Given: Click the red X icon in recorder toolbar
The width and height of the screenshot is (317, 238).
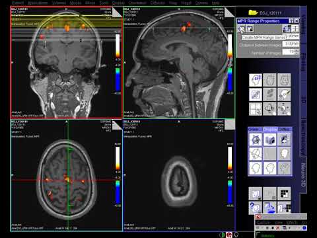Looking at the screenshot, I should [278, 228].
